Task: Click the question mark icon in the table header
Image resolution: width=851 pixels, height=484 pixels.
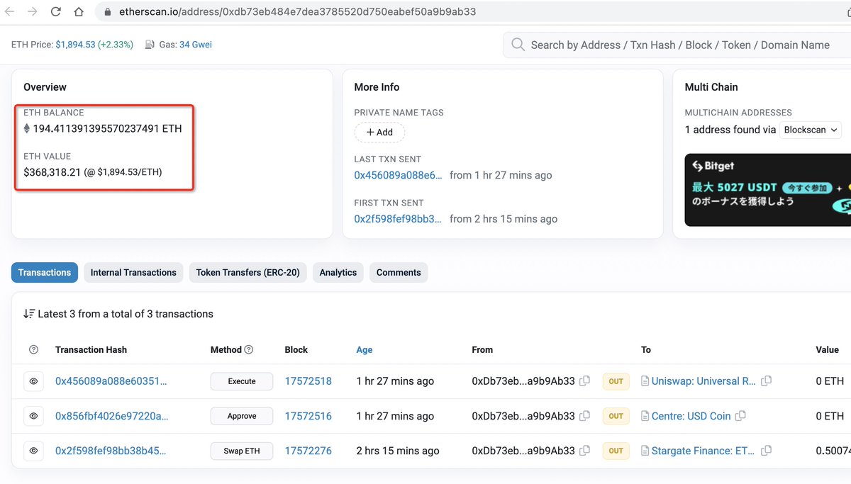Action: (33, 349)
